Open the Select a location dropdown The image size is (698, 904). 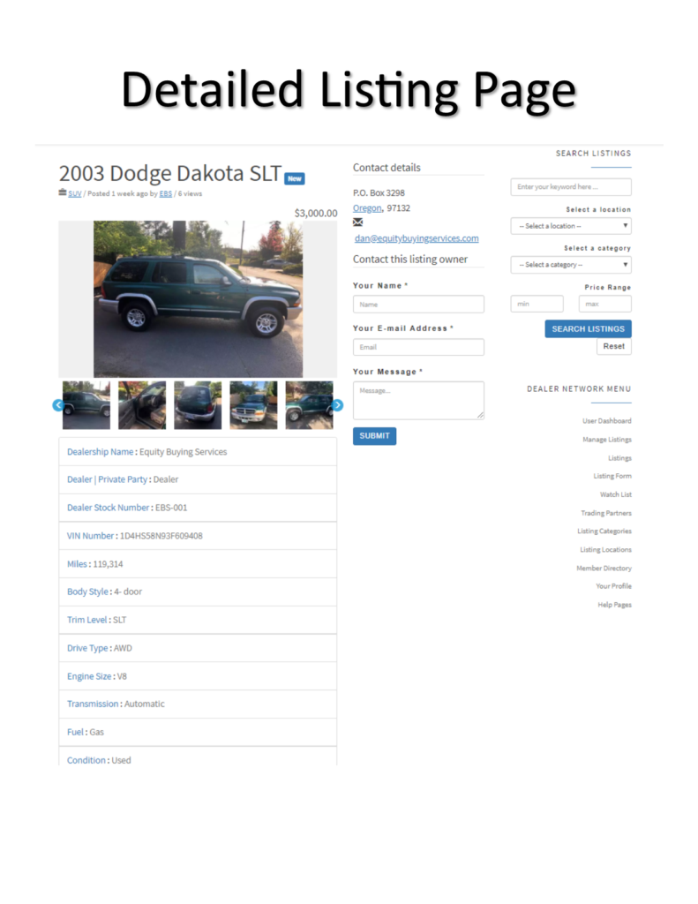tap(571, 226)
